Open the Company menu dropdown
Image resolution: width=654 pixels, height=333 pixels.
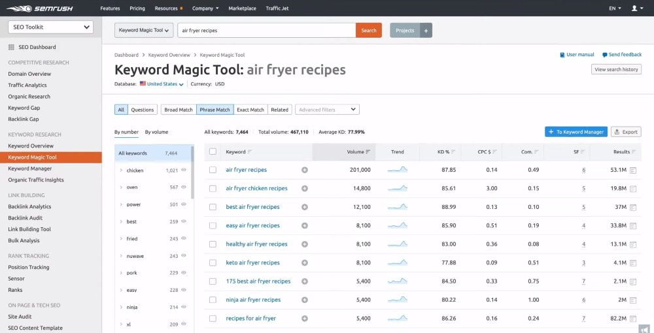tap(205, 8)
